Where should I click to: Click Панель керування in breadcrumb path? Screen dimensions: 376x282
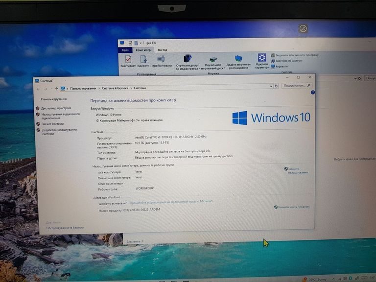(x=83, y=89)
